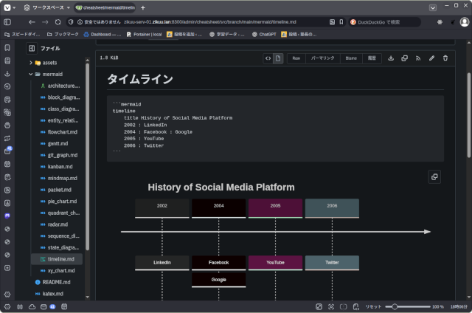Switch to source code view toggle
Viewport: 472px width, 313px height.
pos(268,58)
